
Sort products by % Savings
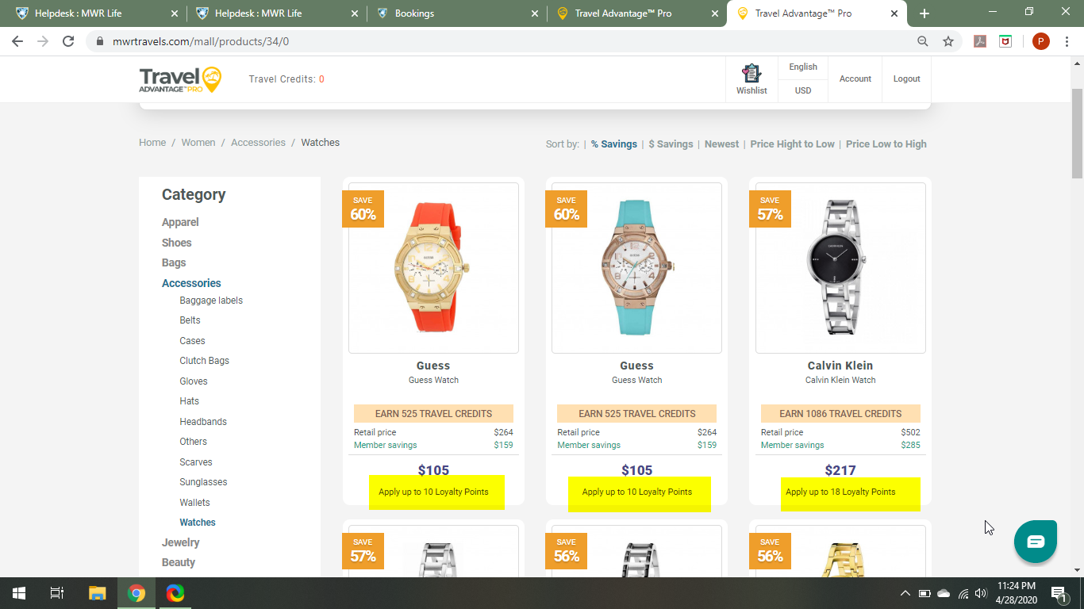[614, 144]
